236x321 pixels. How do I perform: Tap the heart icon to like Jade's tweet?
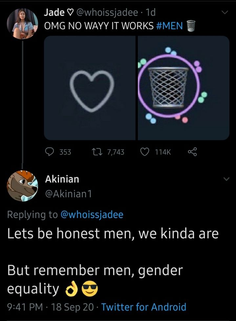click(145, 152)
